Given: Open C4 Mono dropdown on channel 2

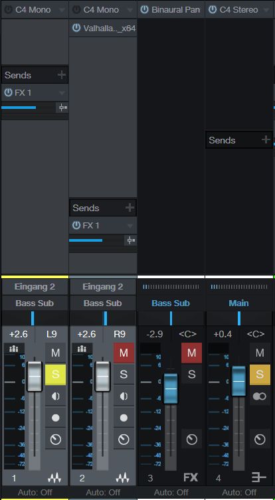Looking at the screenshot, I should [130, 10].
